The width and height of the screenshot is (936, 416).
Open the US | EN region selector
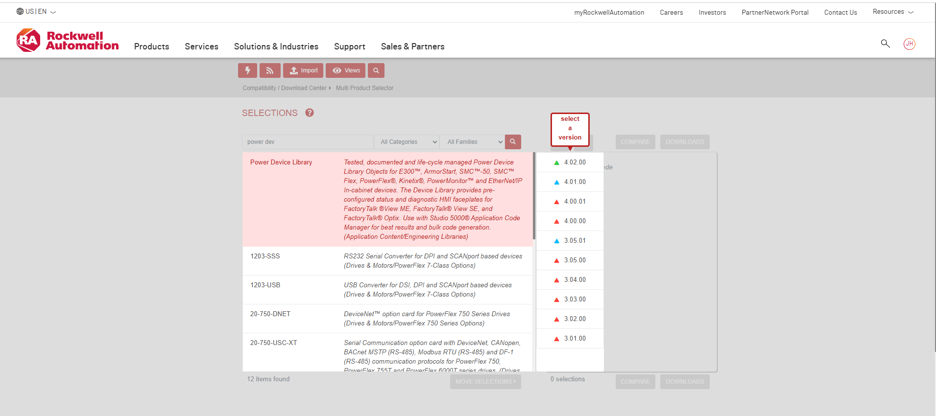pyautogui.click(x=37, y=11)
